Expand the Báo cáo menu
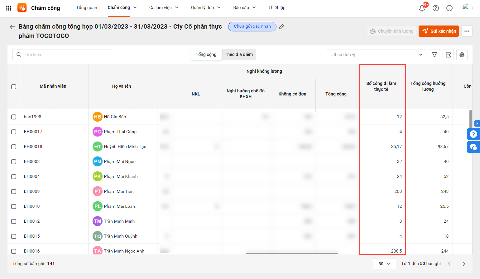The width and height of the screenshot is (480, 279). pos(244,8)
